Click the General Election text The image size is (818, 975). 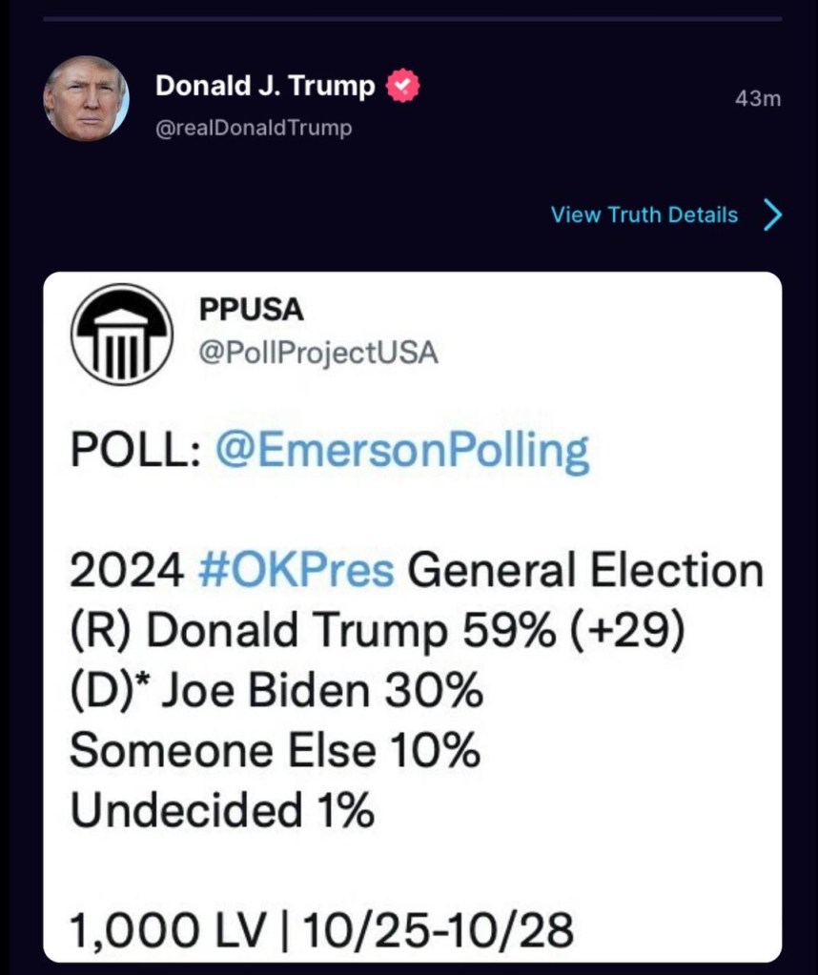[x=584, y=570]
